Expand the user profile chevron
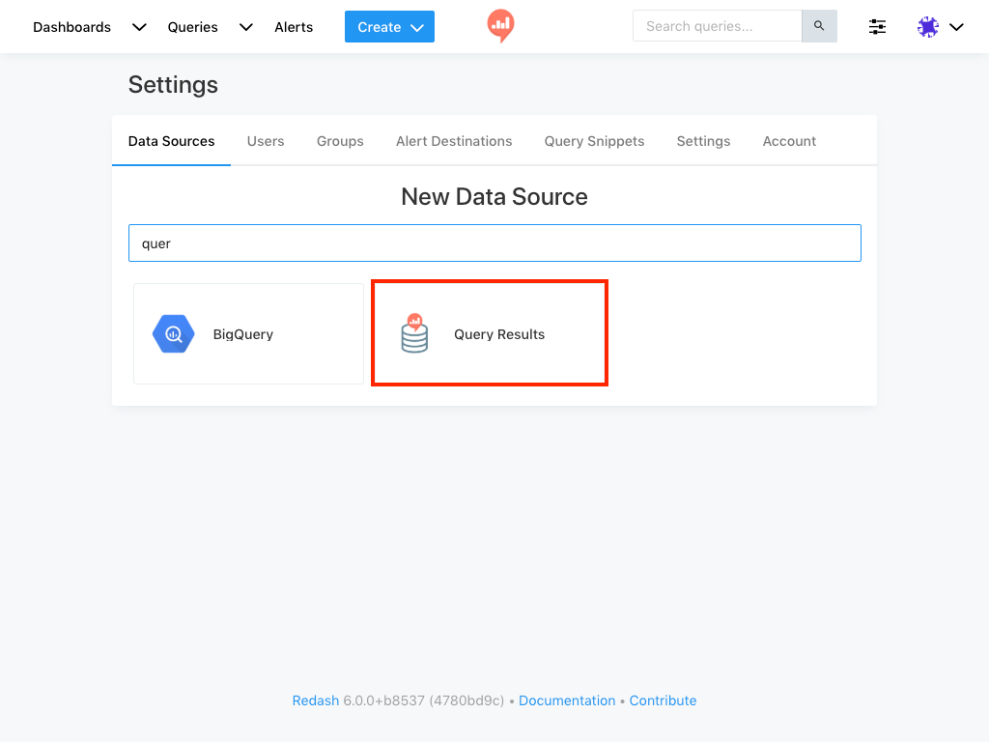Screen dimensions: 989x742 pos(956,27)
